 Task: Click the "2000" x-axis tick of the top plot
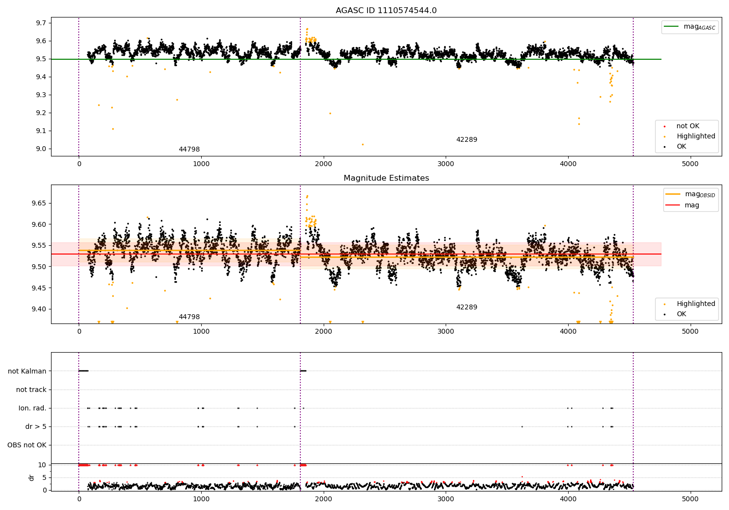(323, 164)
